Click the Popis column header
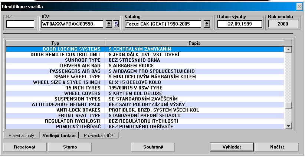 [194, 43]
